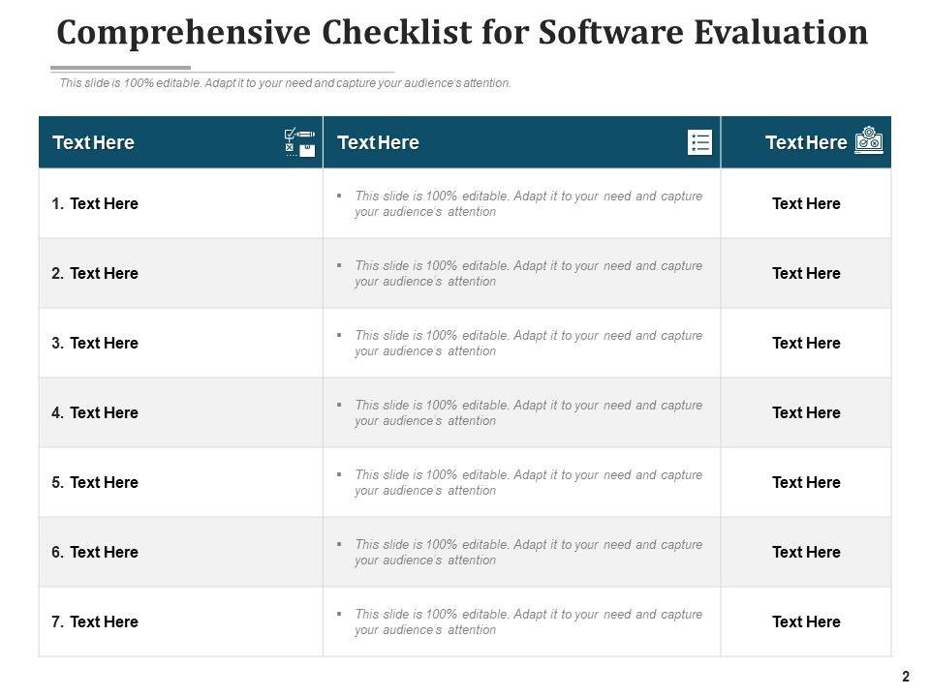The image size is (930, 697).
Task: Click the '2. Text Here' row label
Action: (95, 274)
